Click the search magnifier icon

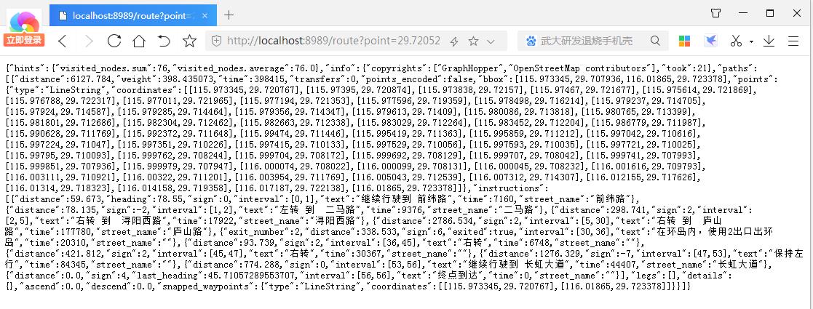tap(655, 41)
